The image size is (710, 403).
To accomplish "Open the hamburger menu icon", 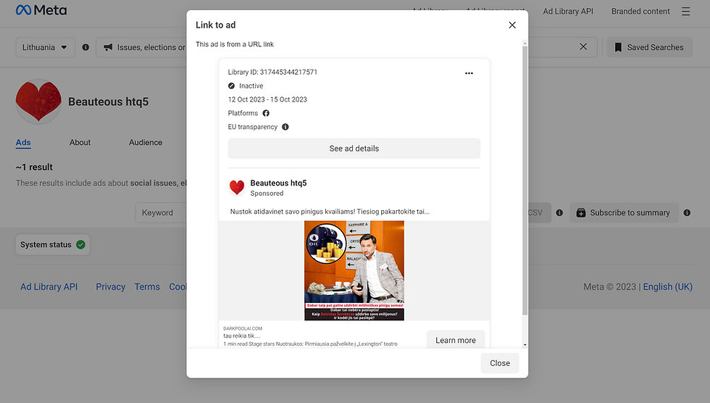I will pyautogui.click(x=686, y=12).
